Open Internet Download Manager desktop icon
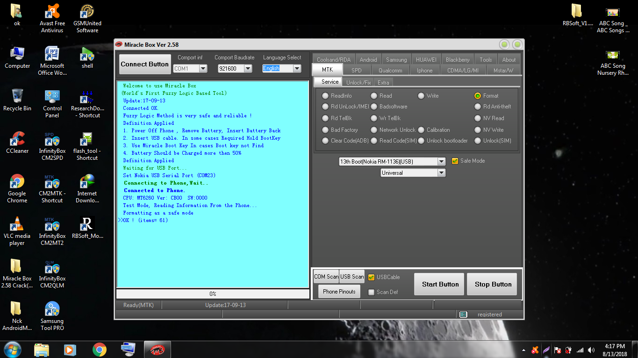Screen dimensions: 638x358 click(87, 189)
